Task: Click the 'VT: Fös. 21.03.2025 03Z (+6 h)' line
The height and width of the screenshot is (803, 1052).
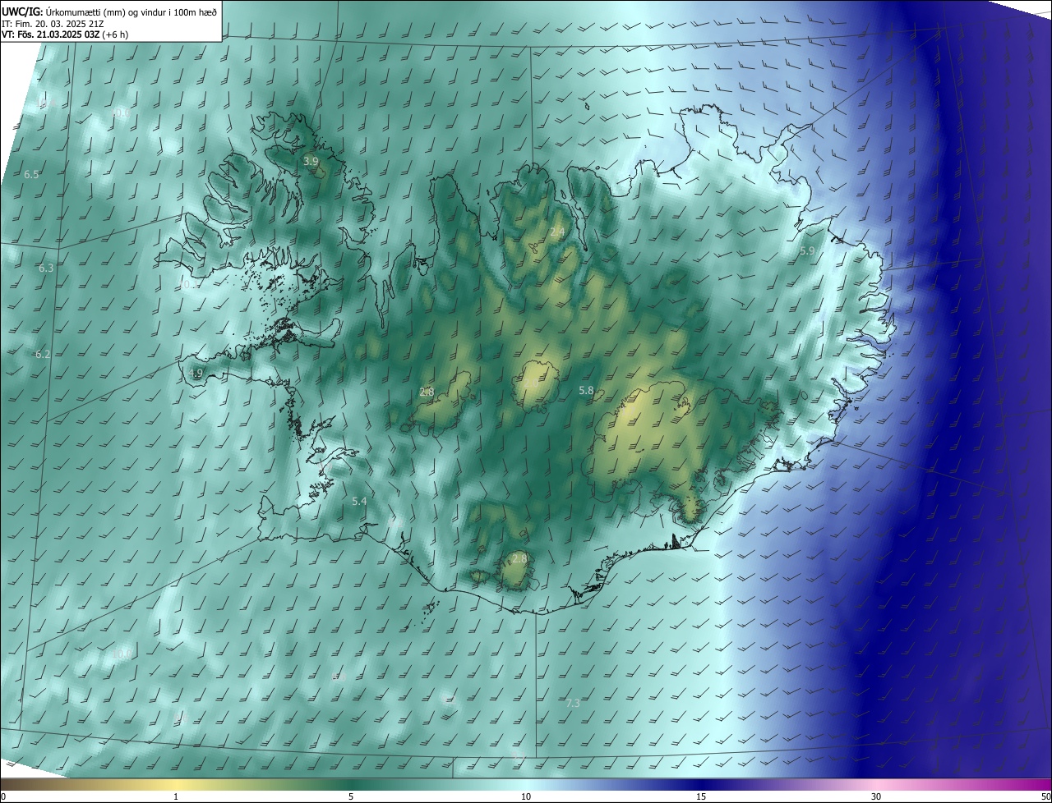Action: [64, 35]
